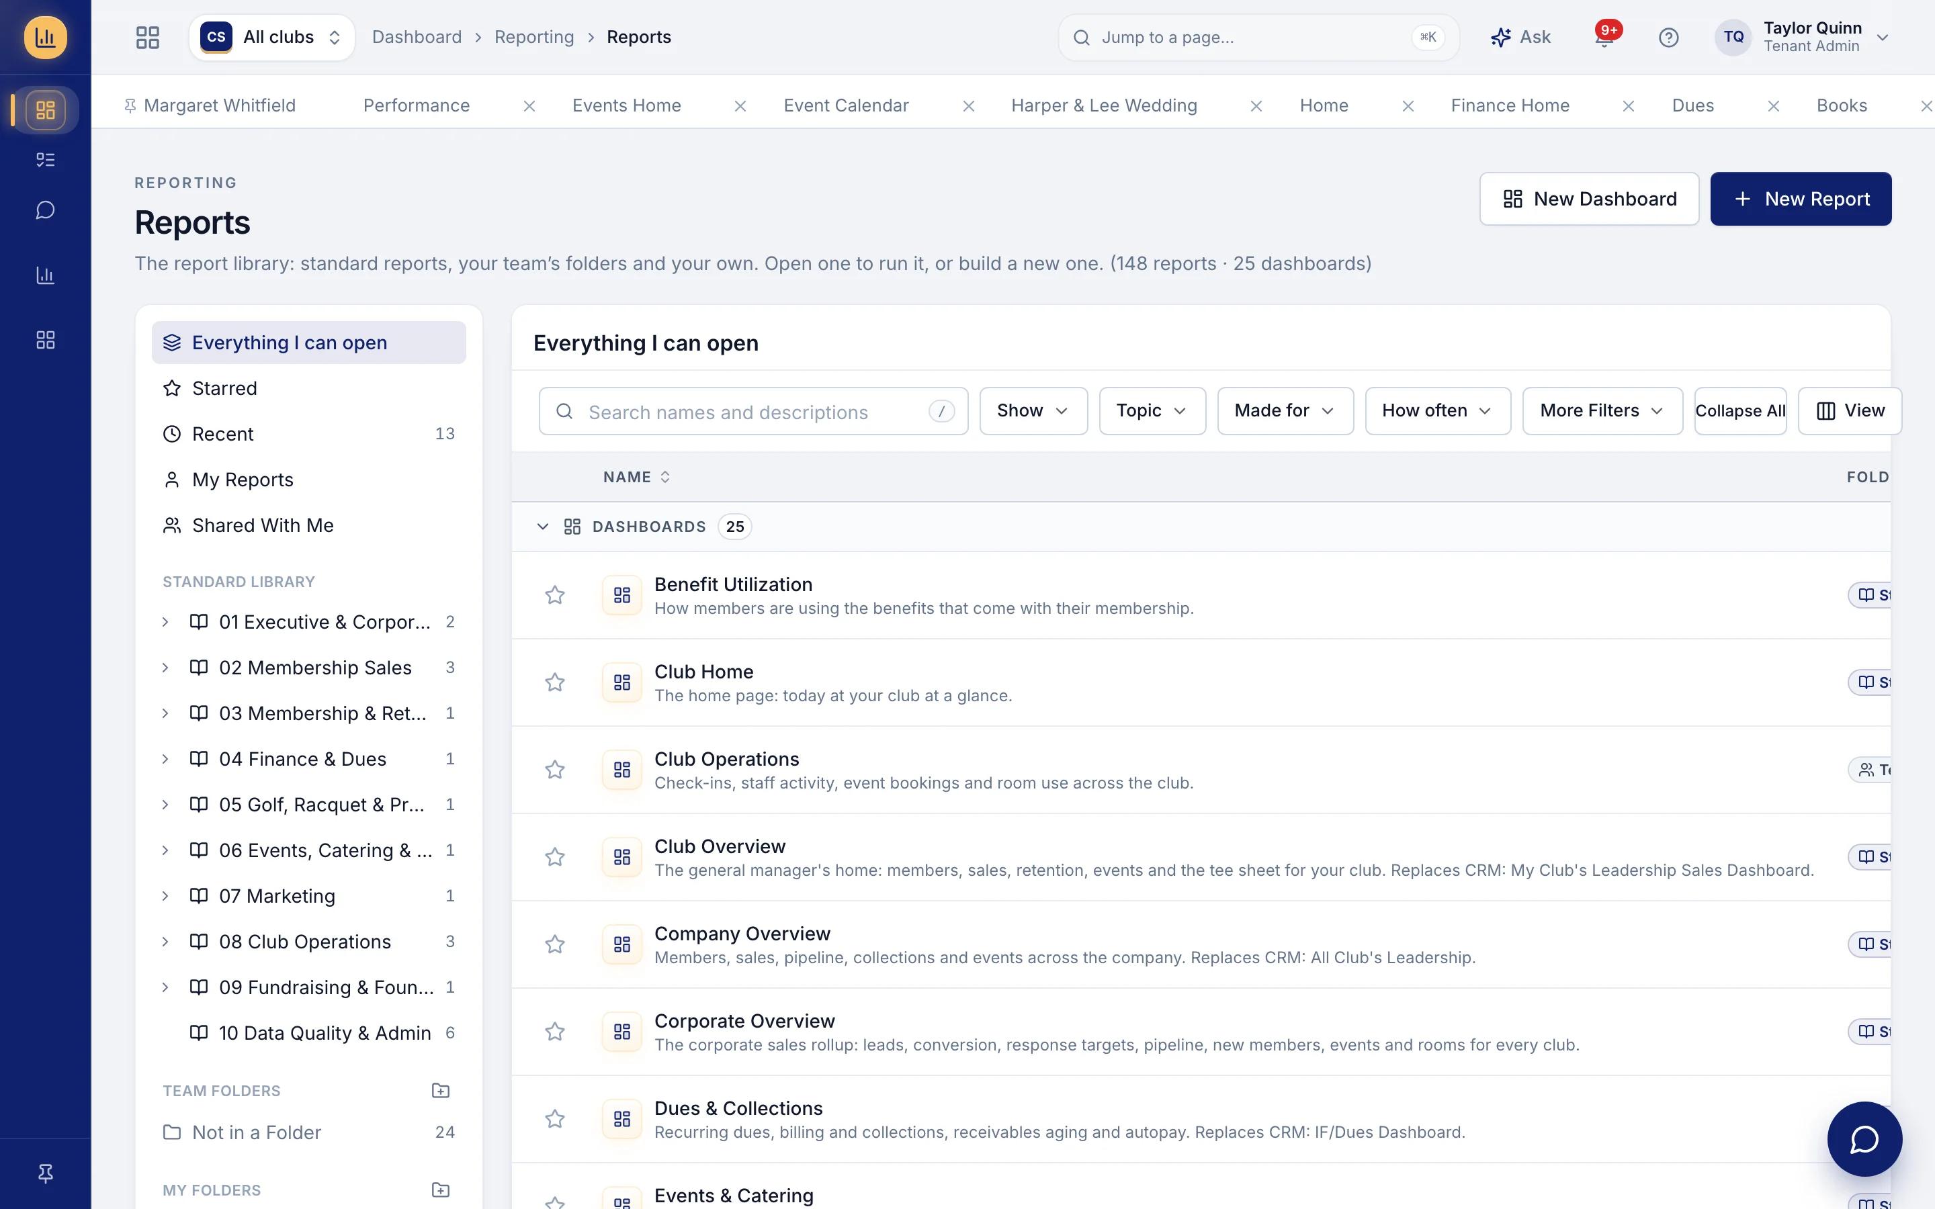Click the pin icon at sidebar bottom

tap(46, 1173)
